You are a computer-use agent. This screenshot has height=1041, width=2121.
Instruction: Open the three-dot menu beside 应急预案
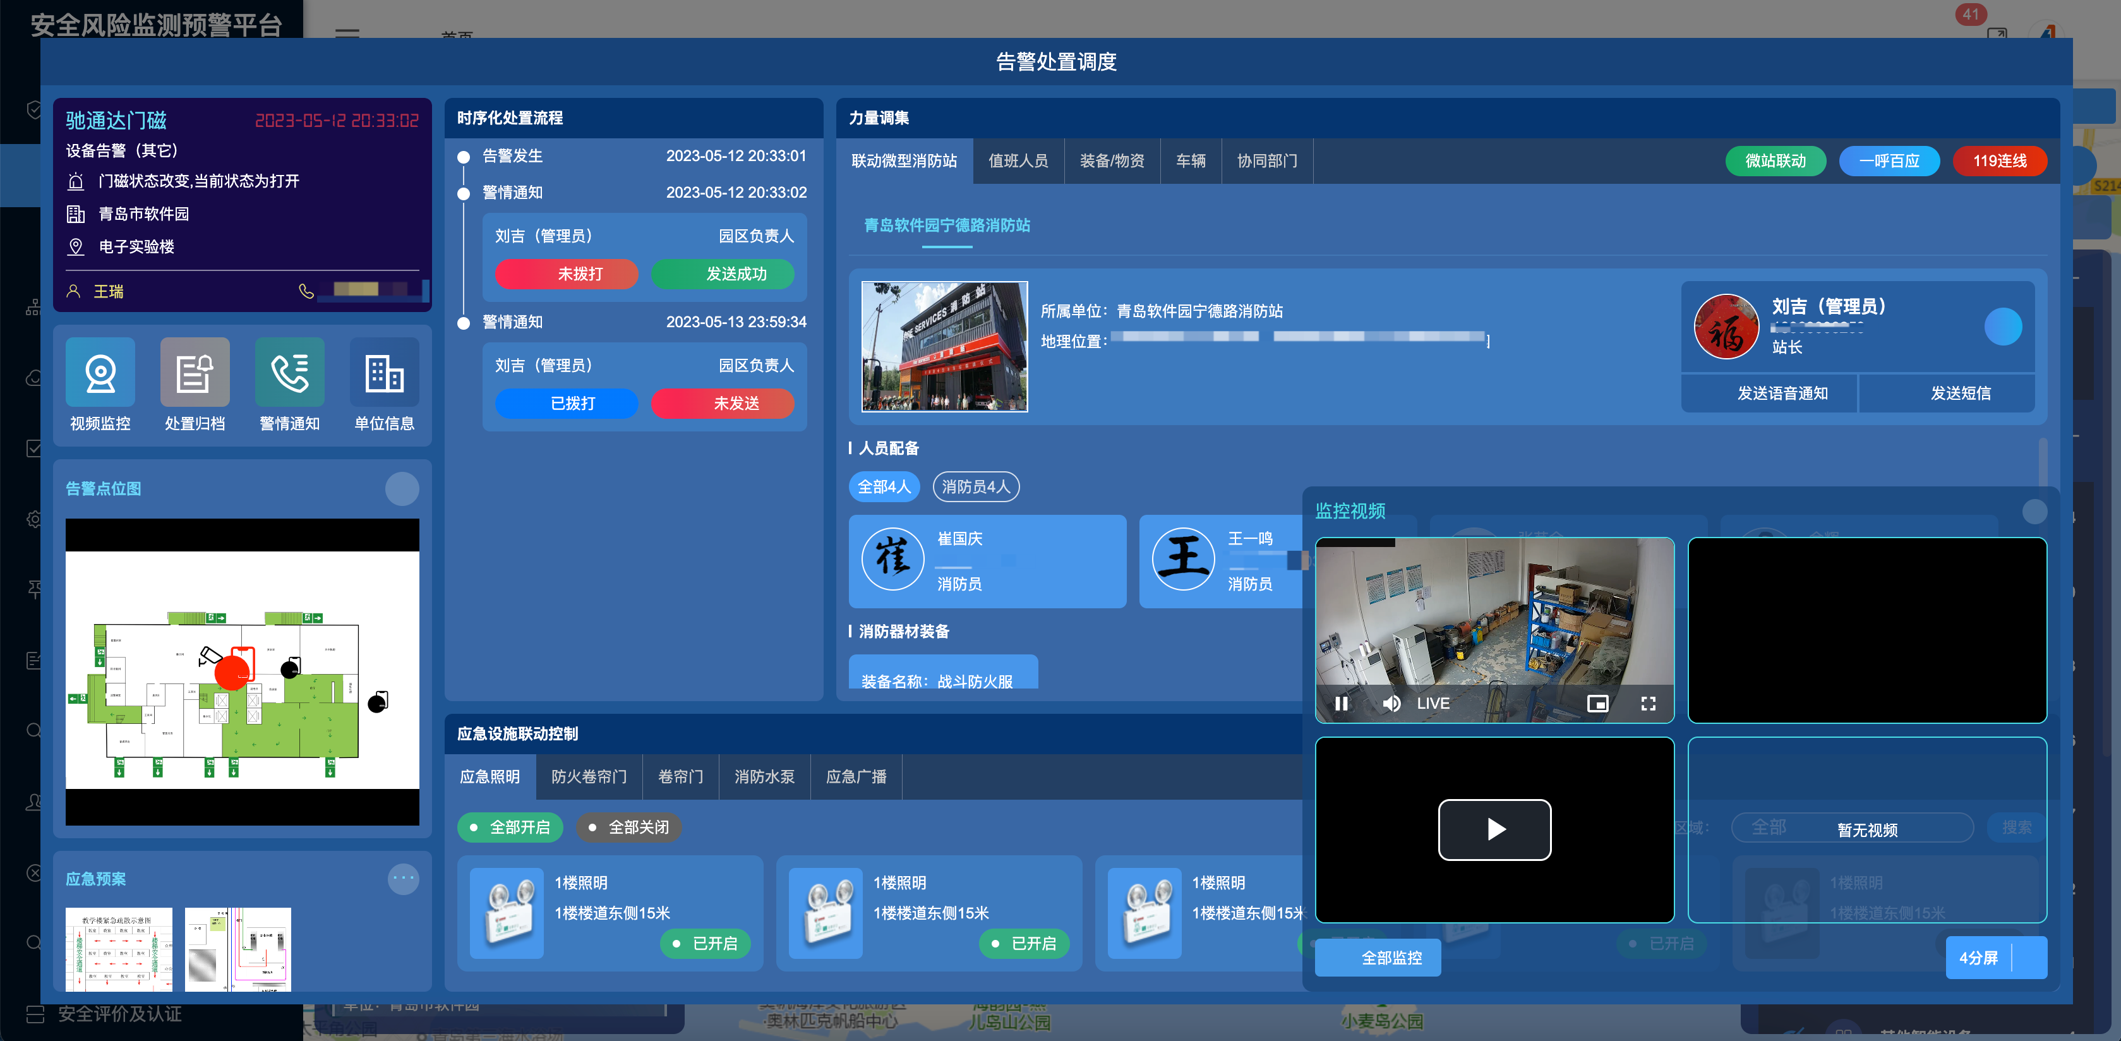click(404, 878)
